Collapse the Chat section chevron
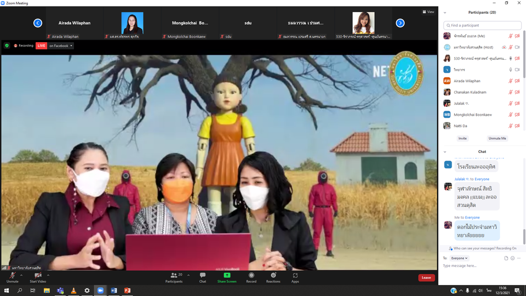526x296 pixels. 445,152
